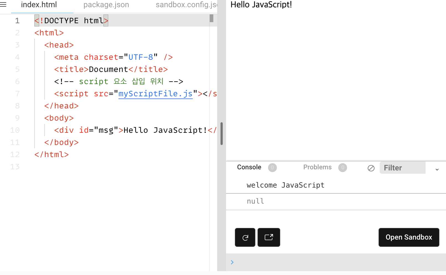Click line number 1 in gutter
This screenshot has width=446, height=275.
click(x=17, y=20)
